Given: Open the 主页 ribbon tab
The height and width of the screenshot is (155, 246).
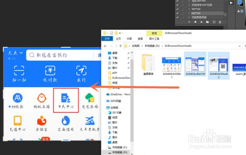Looking at the screenshot, I should [118, 39].
